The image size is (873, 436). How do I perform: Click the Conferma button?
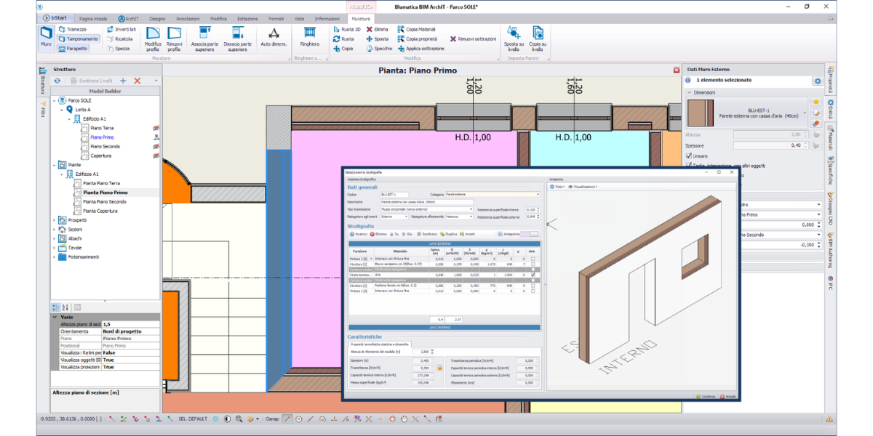point(704,397)
